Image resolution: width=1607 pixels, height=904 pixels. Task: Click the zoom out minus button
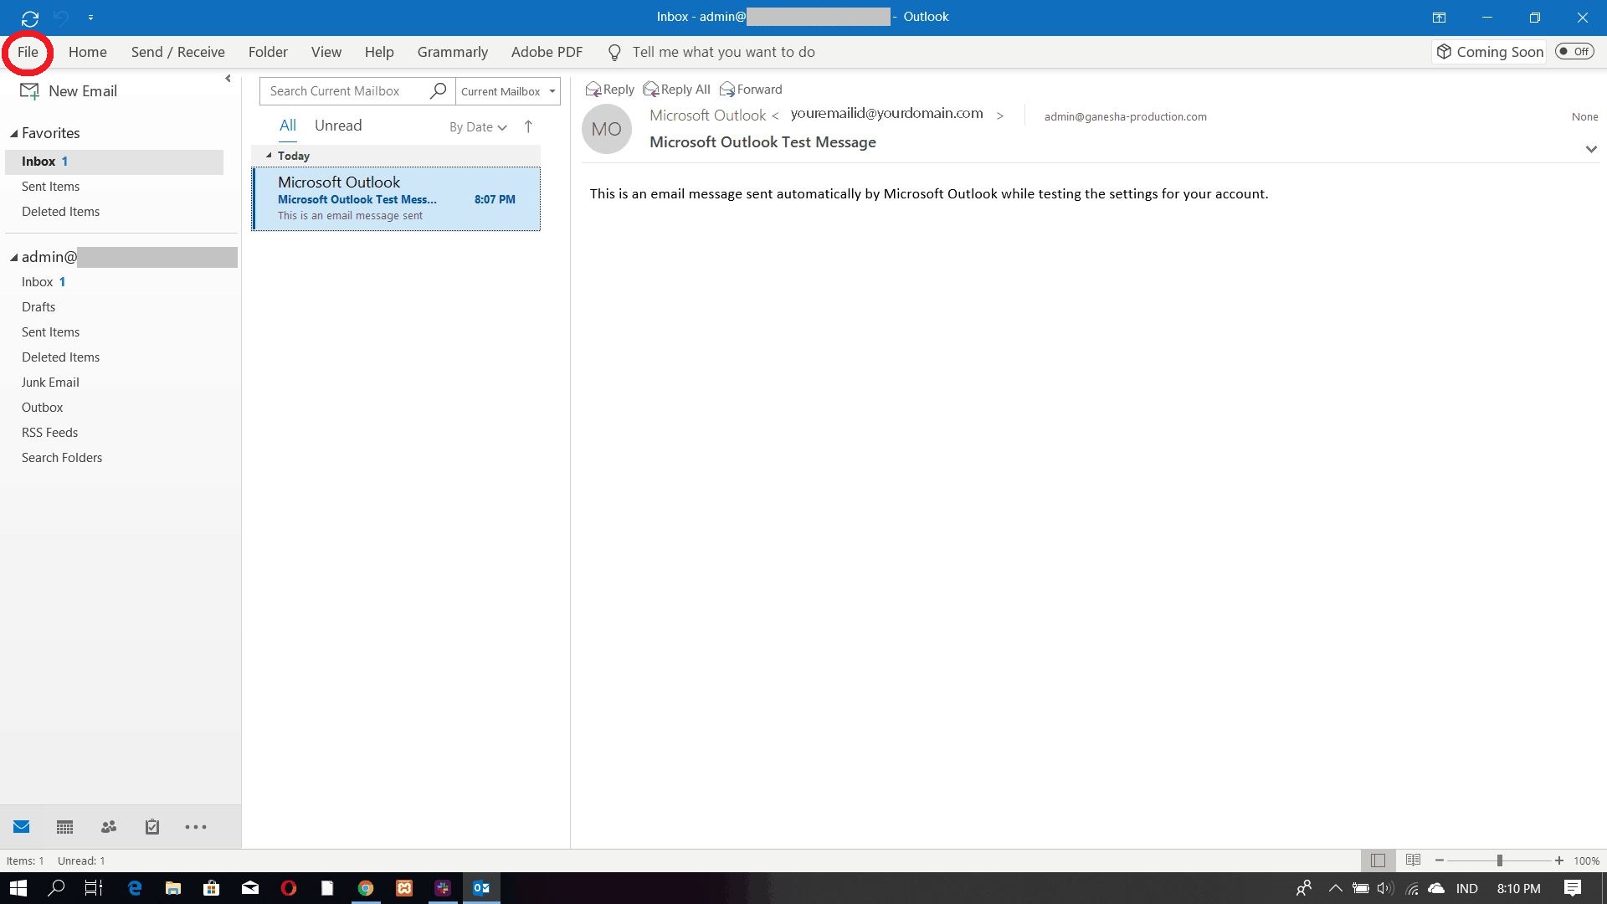[x=1440, y=860]
